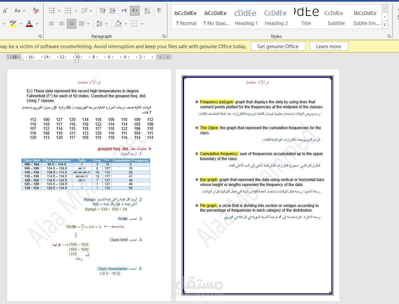Click the Cumulative frequency highlighted term
399x304 pixels.
(219, 153)
